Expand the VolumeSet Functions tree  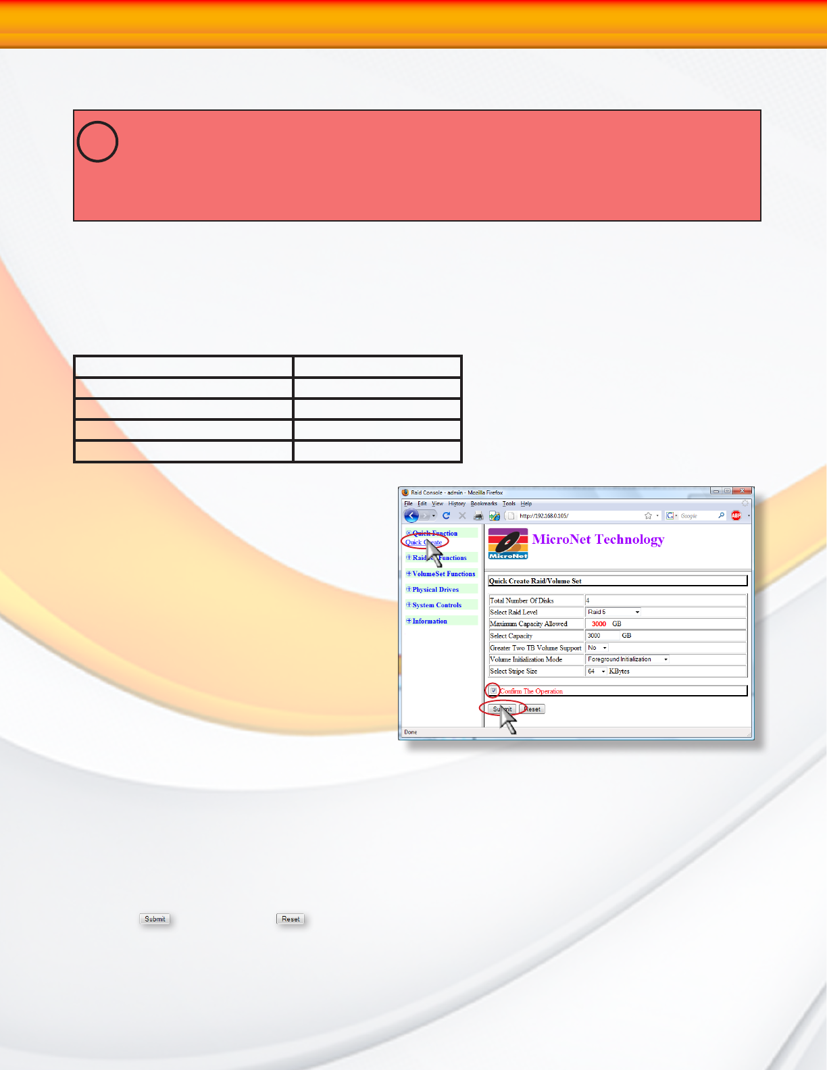[x=408, y=574]
